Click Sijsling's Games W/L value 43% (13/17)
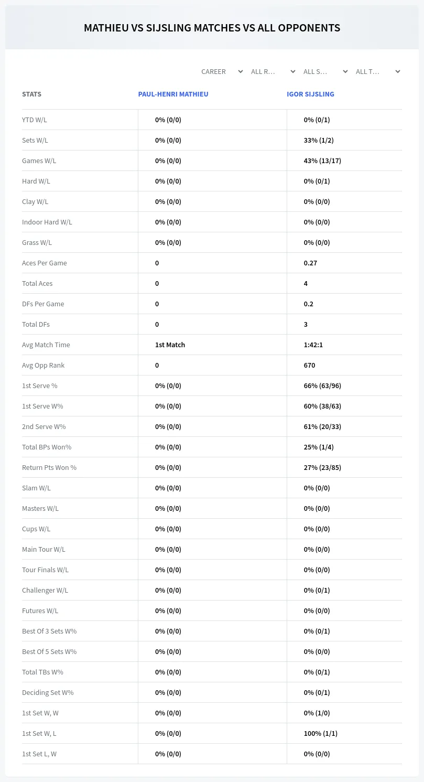Viewport: 424px width, 782px height. 322,160
